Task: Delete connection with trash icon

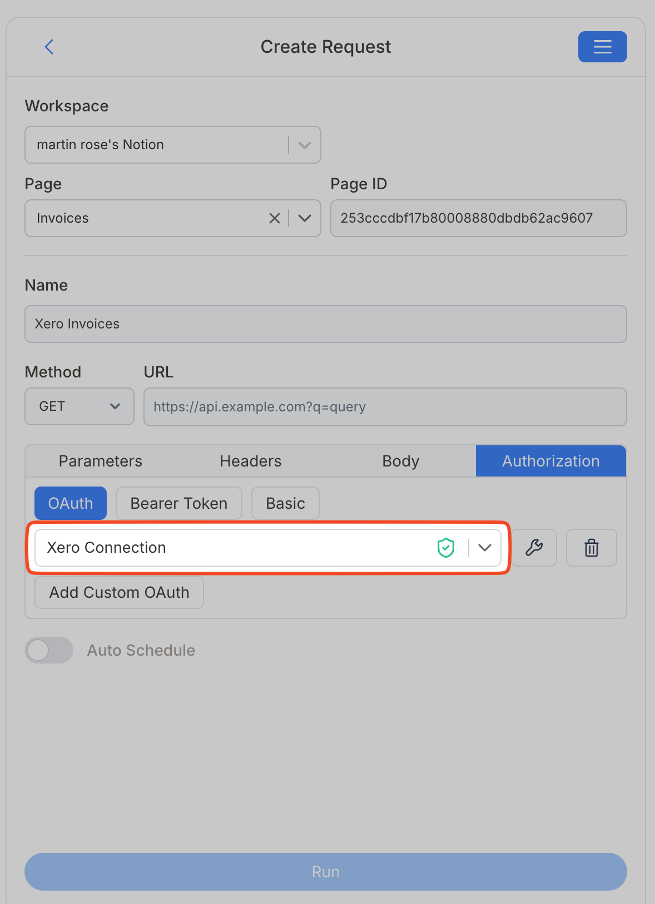Action: 592,548
